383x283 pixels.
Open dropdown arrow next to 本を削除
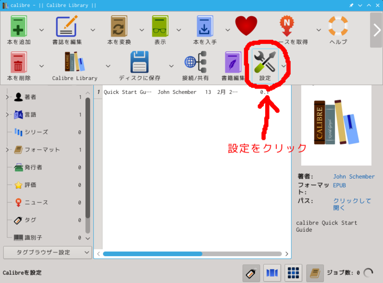point(42,66)
